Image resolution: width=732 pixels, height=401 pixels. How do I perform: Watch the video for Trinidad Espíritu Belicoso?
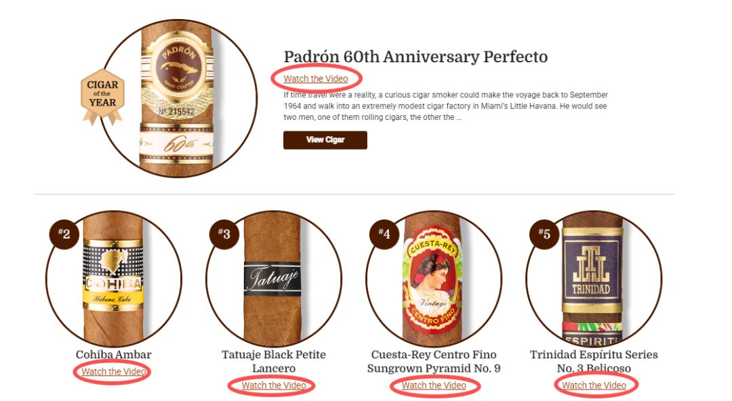(x=594, y=385)
